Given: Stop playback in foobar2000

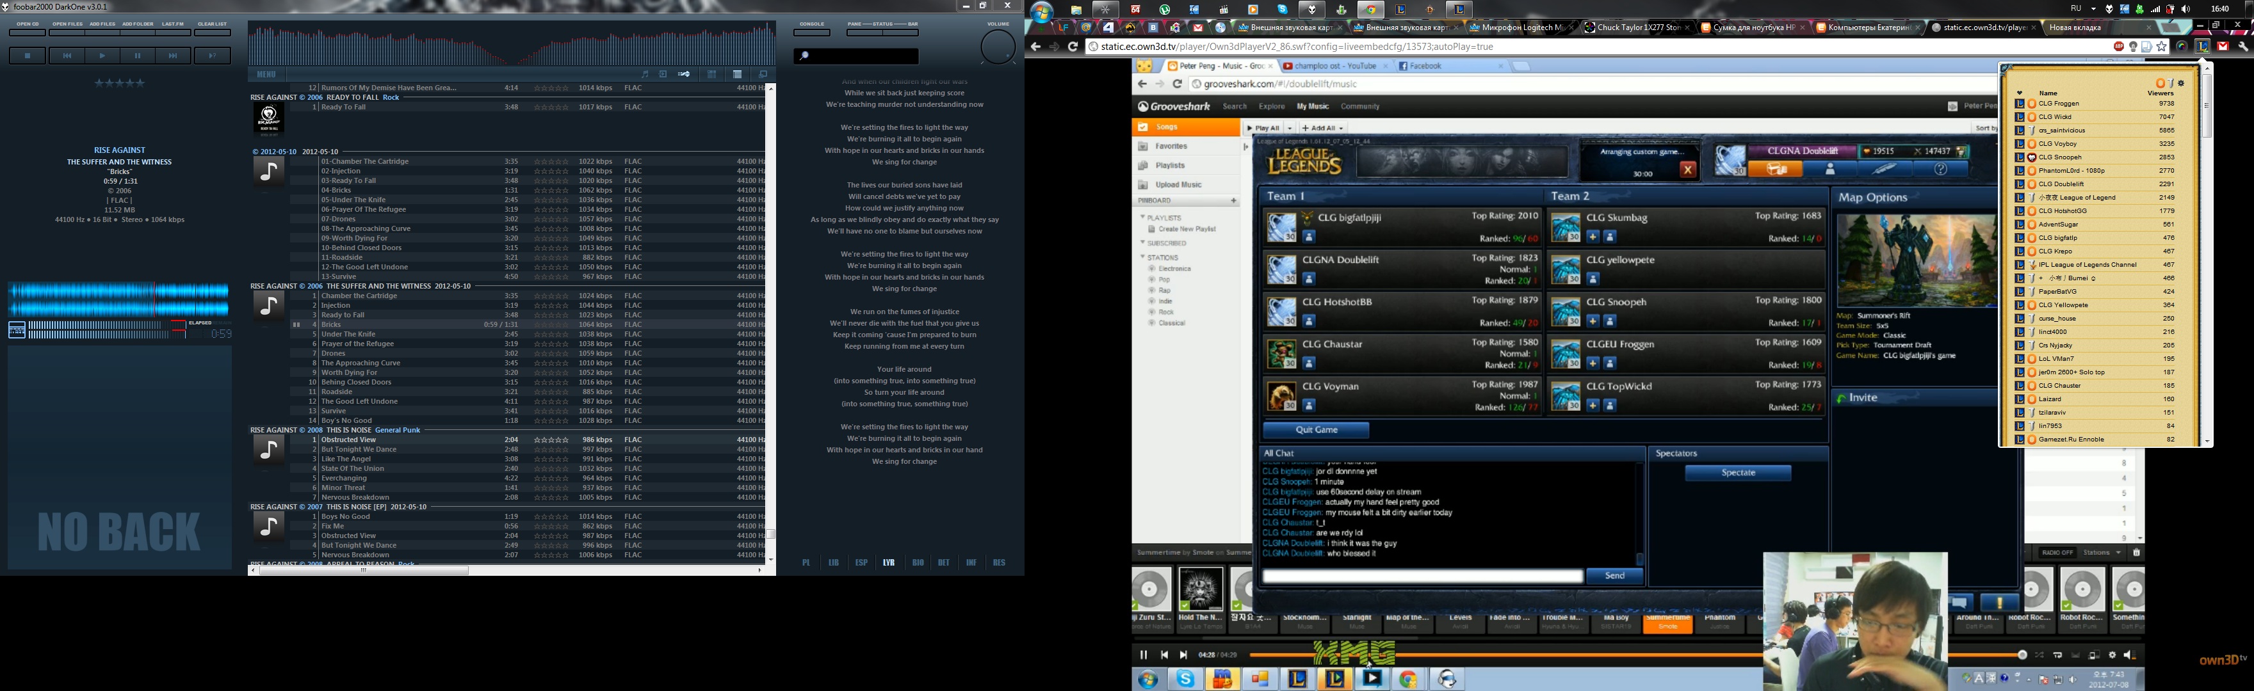Looking at the screenshot, I should (x=27, y=56).
